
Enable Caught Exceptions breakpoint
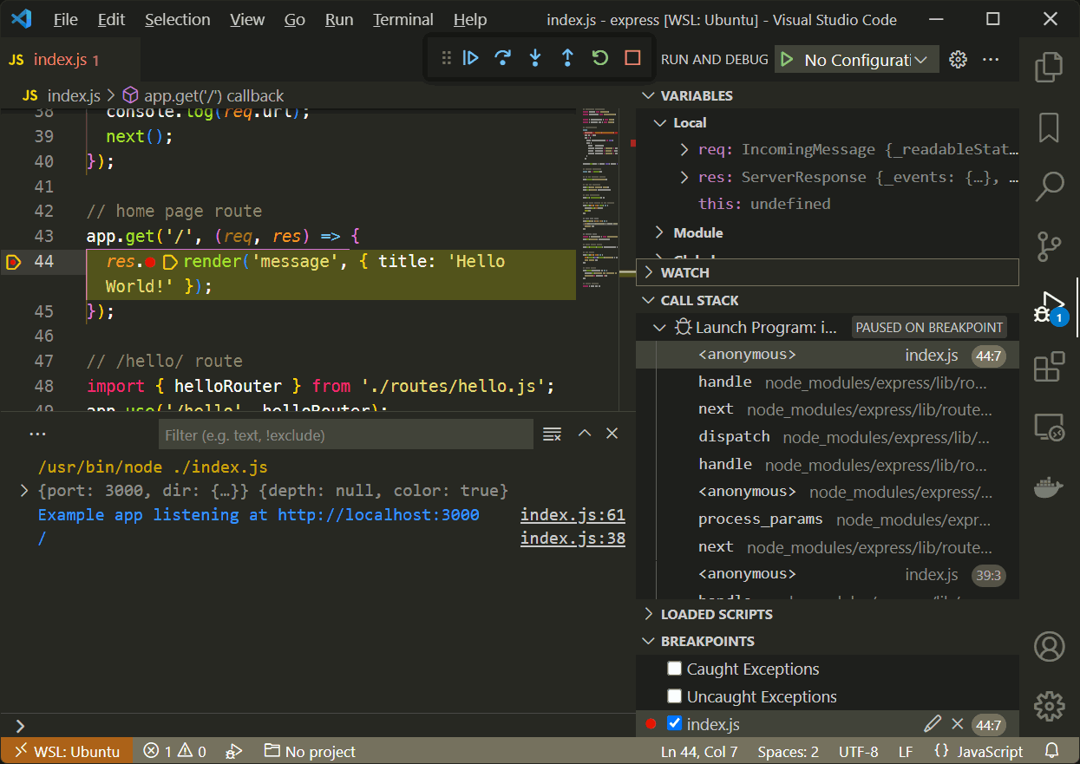click(675, 669)
